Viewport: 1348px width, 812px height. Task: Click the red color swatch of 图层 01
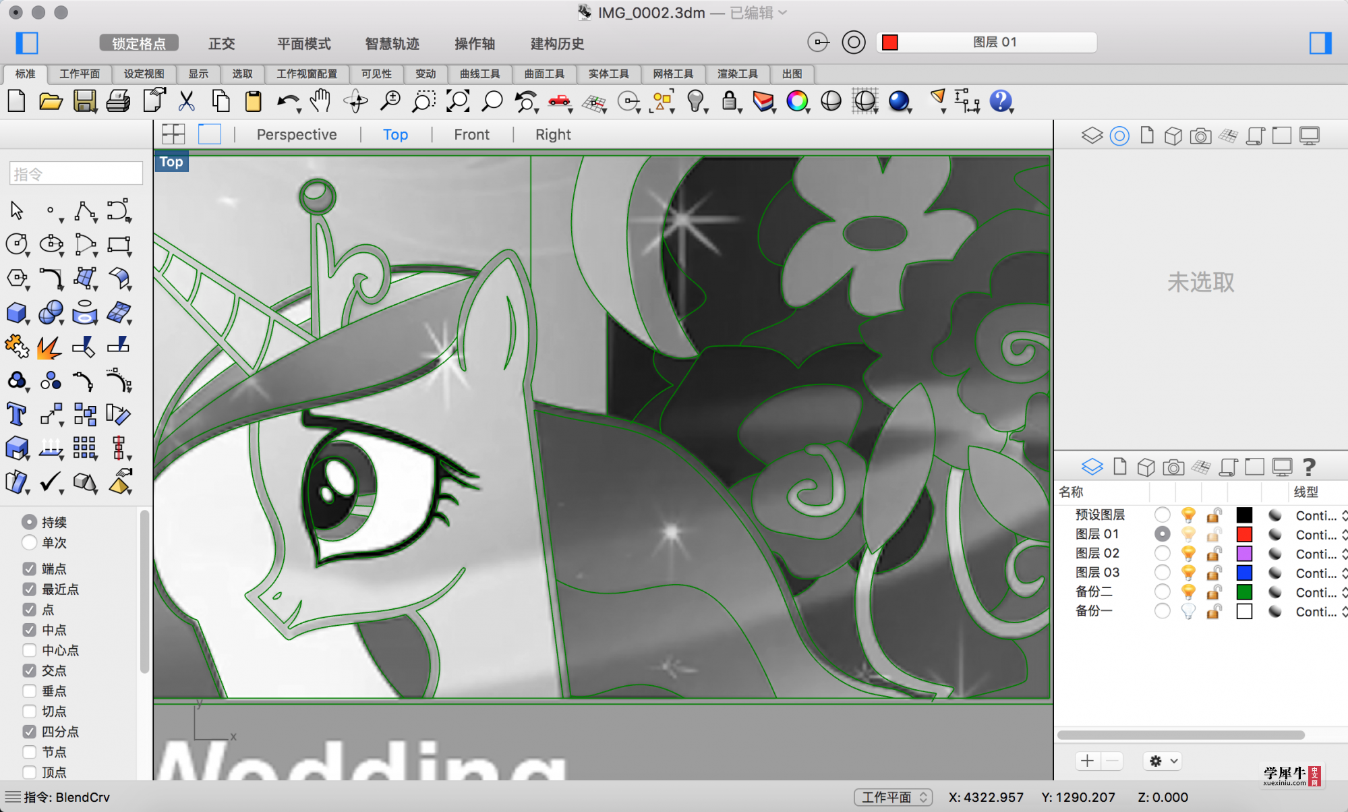[x=1244, y=534]
